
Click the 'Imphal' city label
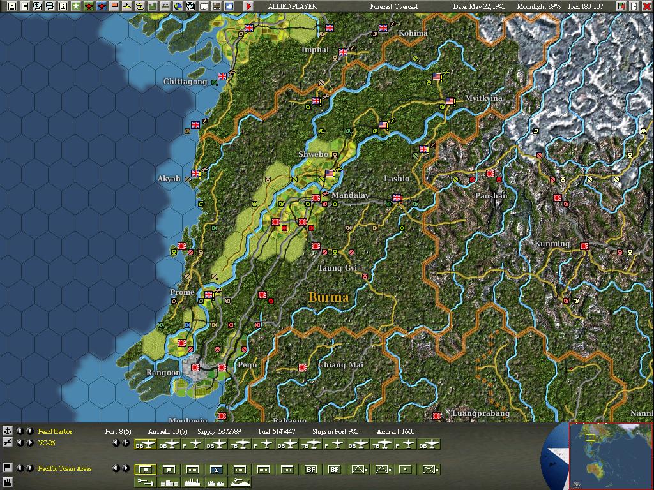[316, 50]
